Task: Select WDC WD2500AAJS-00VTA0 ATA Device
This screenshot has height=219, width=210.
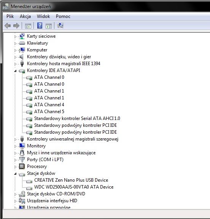Action: (74, 187)
